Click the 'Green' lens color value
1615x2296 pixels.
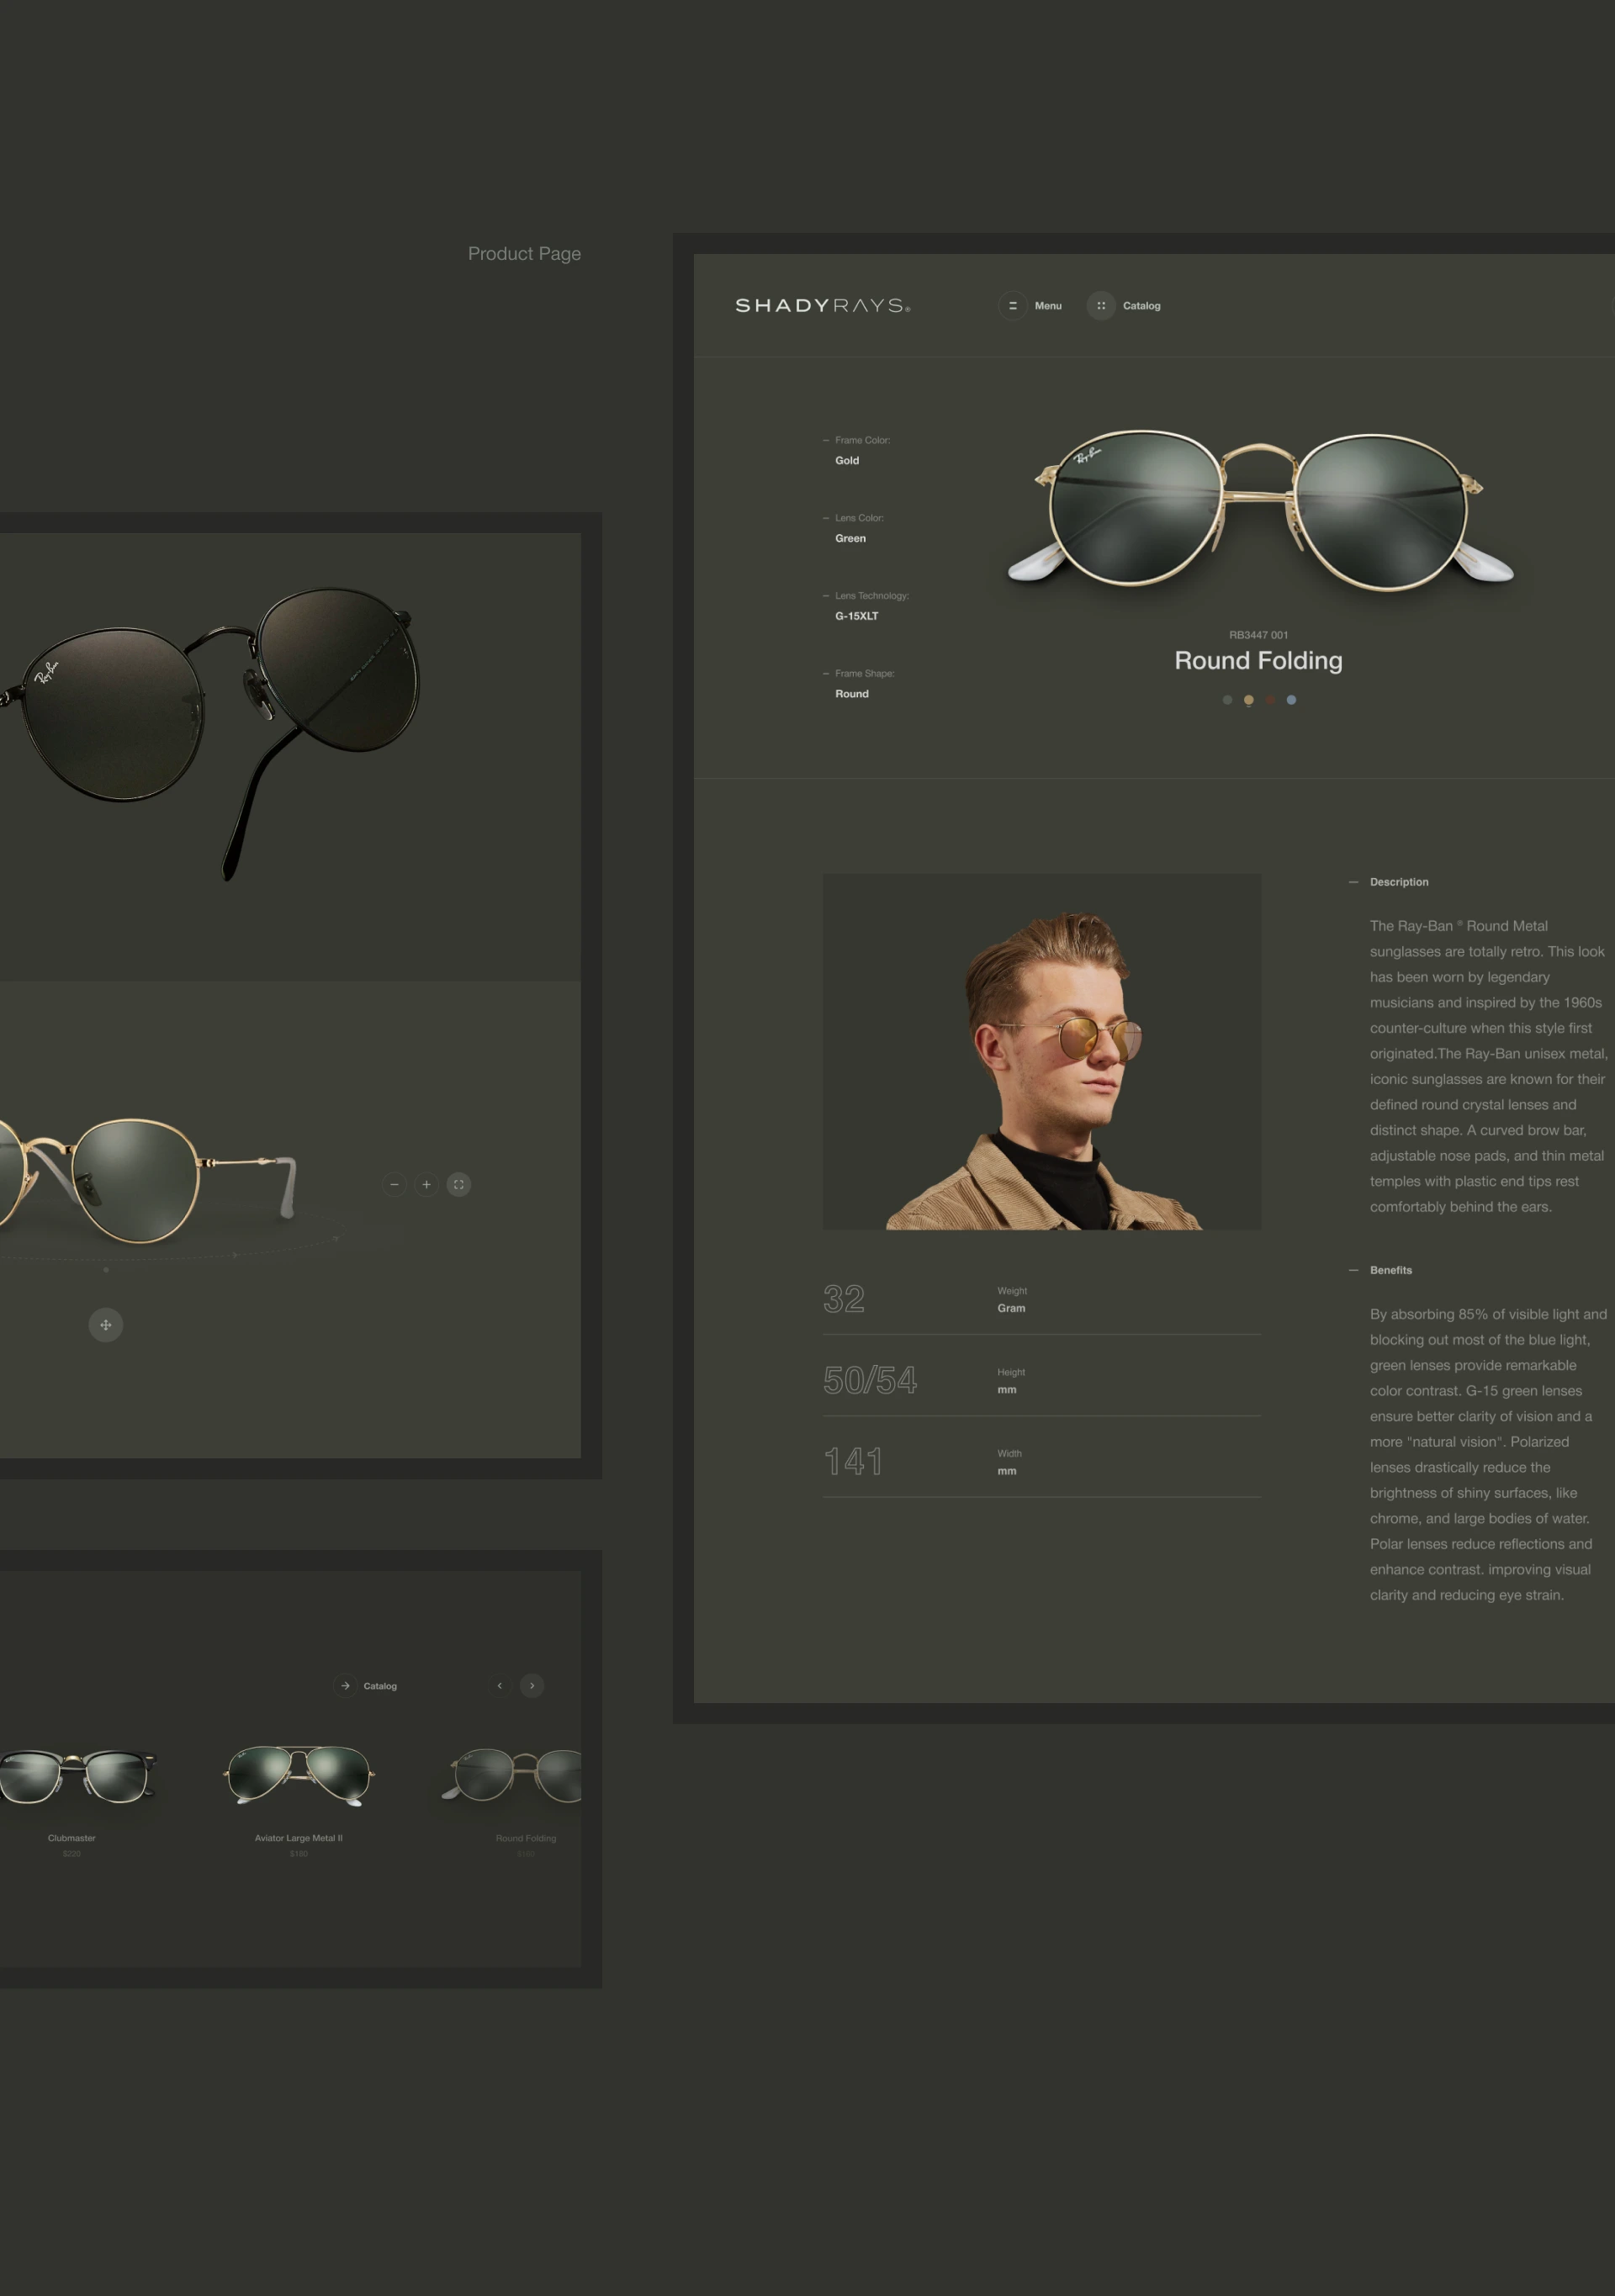(x=850, y=539)
